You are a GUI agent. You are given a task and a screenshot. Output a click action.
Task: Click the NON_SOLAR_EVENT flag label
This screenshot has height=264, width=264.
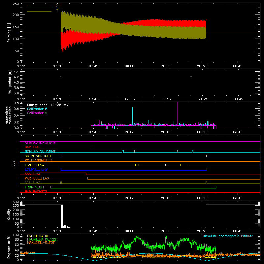tap(40, 151)
